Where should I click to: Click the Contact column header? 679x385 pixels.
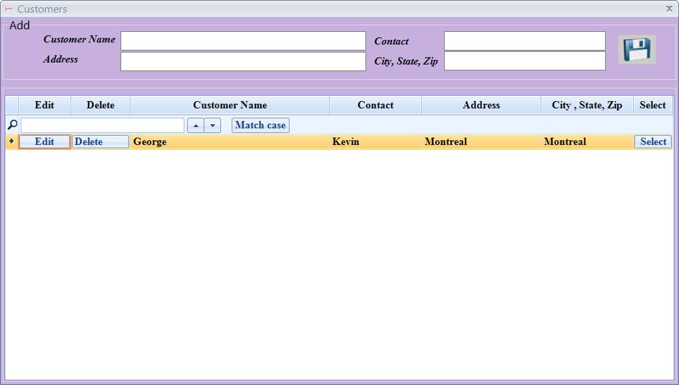pos(375,105)
